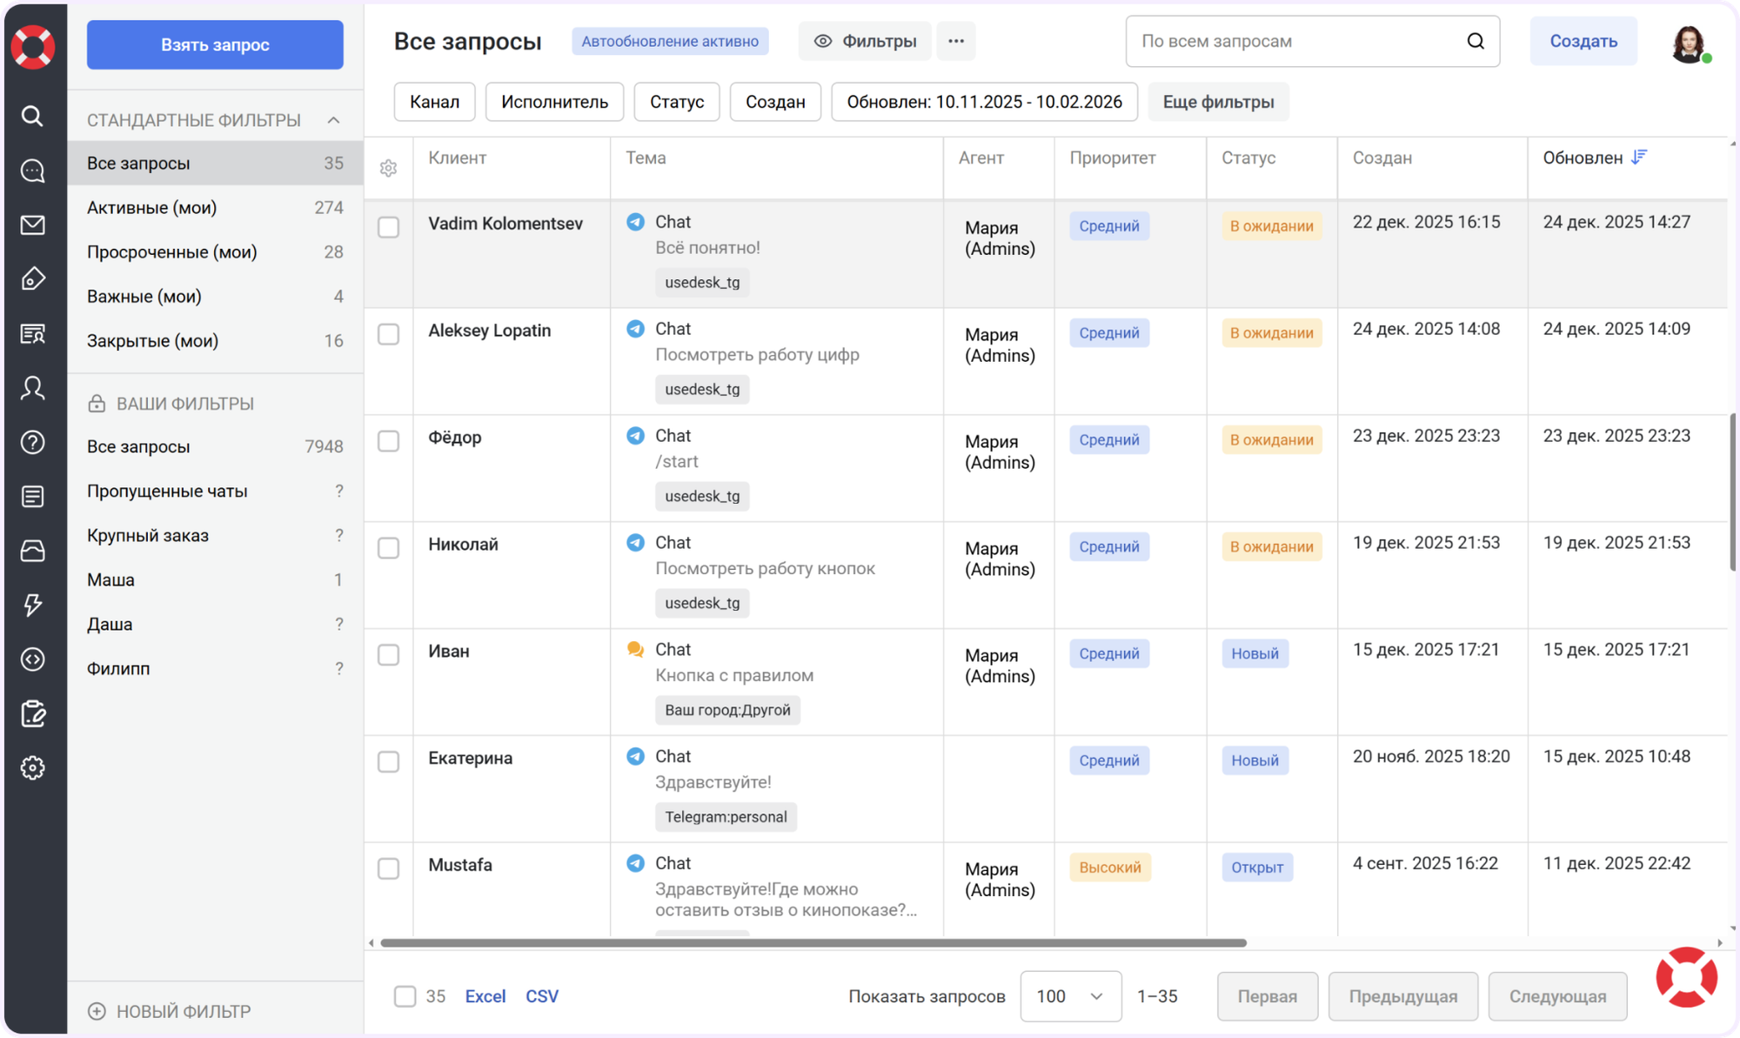This screenshot has height=1038, width=1740.
Task: Click the Usedesk lifebuoy logo
Action: [x=33, y=45]
